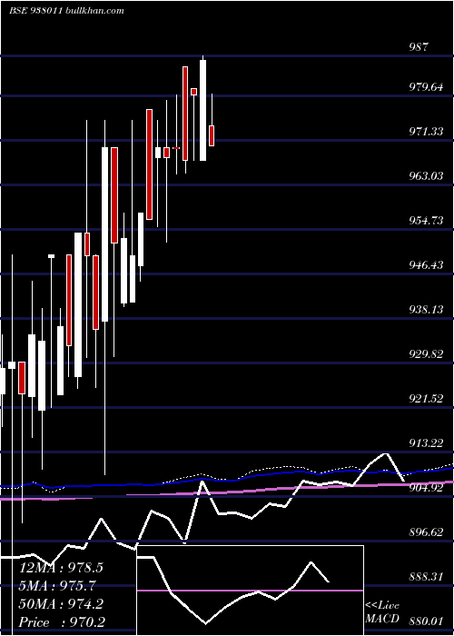Viewport: 454px width, 636px height.
Task: Click the 971.33 price axis label
Action: point(426,132)
